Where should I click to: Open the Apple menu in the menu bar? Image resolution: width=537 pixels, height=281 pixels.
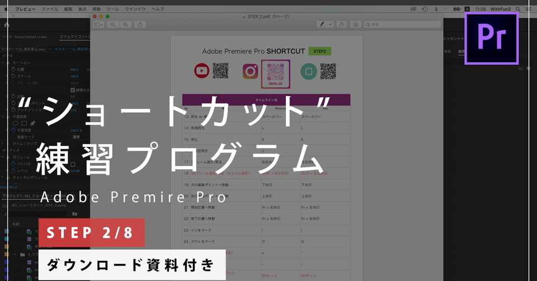6,9
